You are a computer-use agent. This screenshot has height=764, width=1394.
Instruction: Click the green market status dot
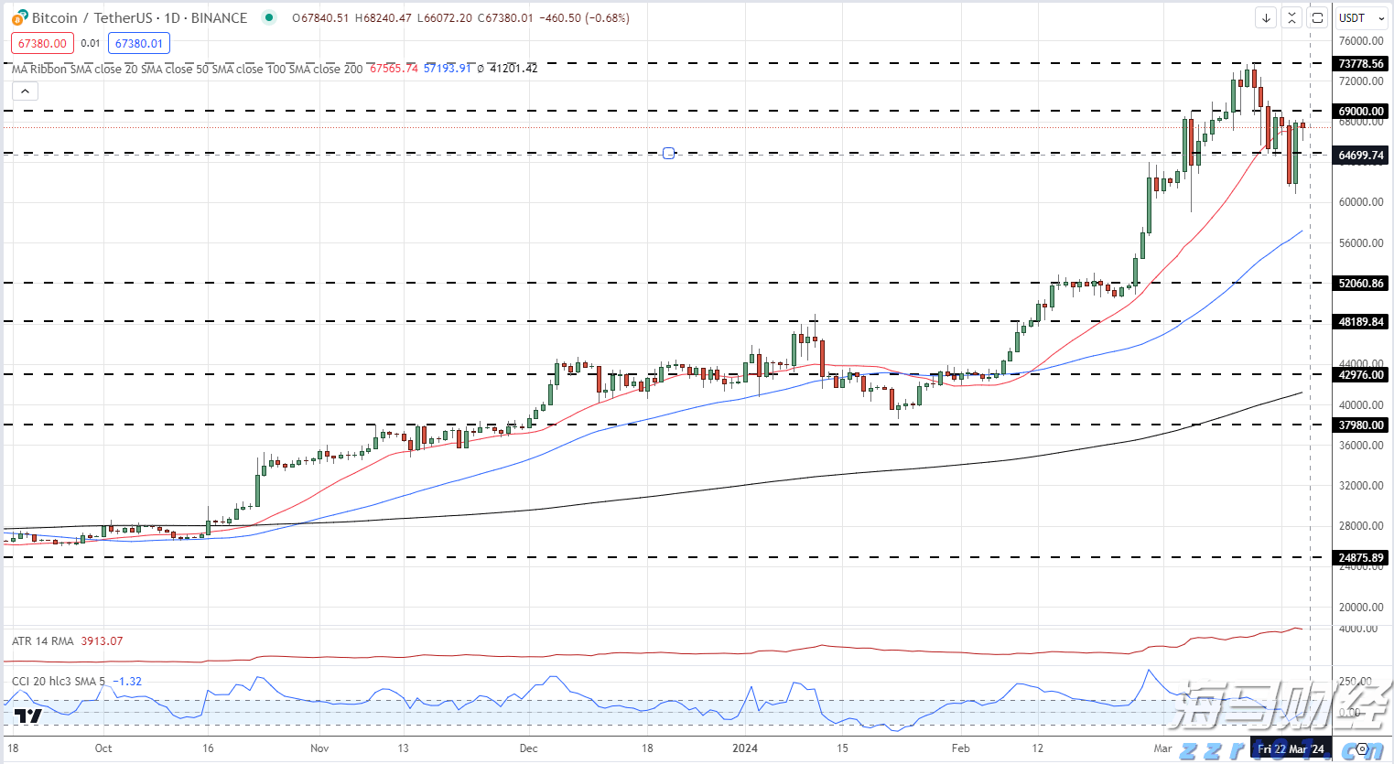268,17
